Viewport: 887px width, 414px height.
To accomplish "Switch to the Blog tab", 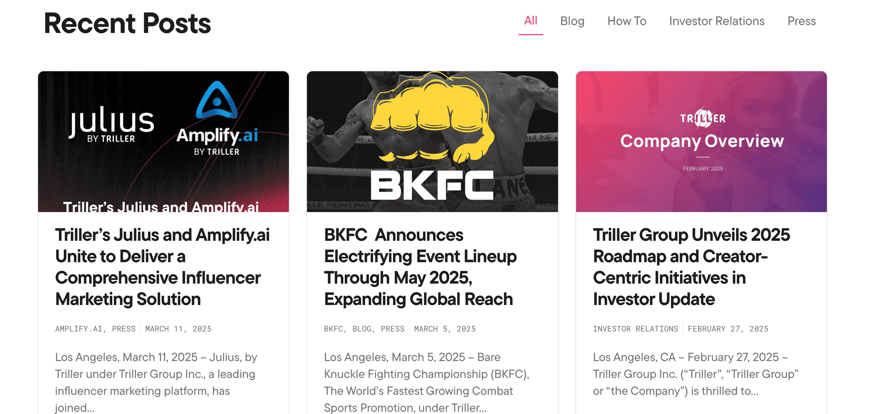I will click(572, 21).
